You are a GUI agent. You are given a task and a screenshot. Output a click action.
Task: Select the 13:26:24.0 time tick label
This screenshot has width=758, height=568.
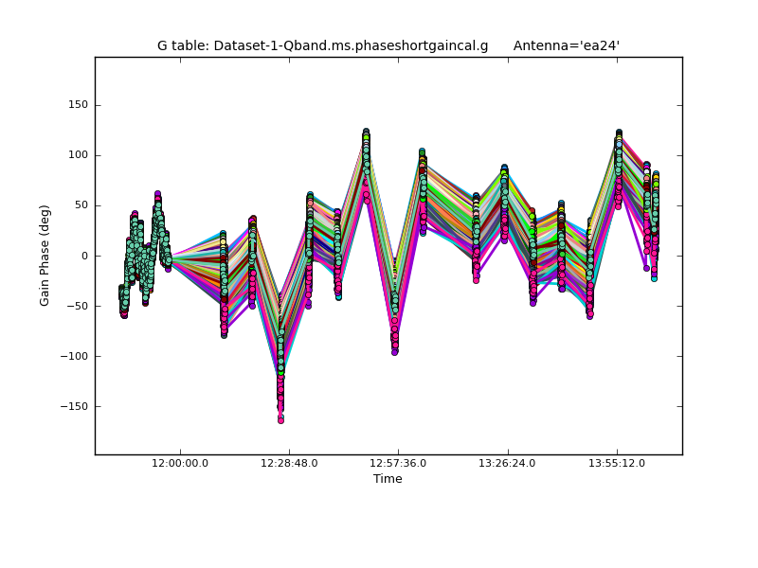coord(508,463)
